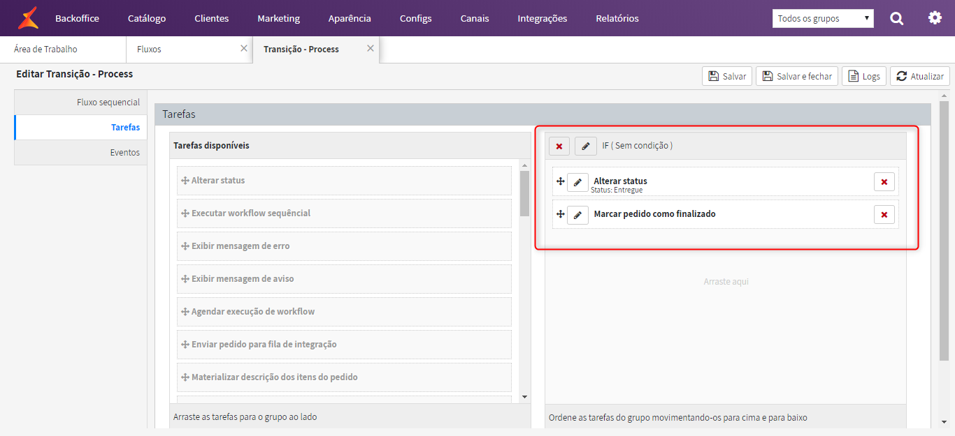
Task: Select Tarefas in side menu
Action: (x=80, y=128)
